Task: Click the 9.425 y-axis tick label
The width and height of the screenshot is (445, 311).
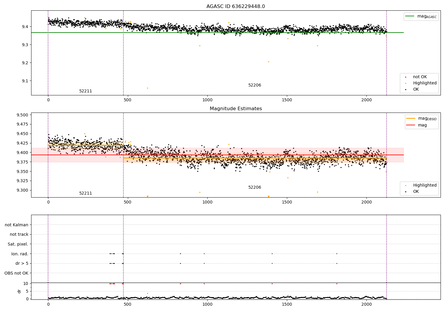Action: point(22,143)
